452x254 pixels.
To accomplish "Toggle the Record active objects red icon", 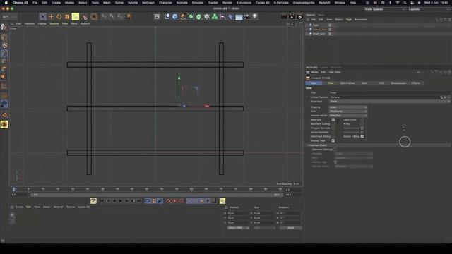I will click(168, 200).
